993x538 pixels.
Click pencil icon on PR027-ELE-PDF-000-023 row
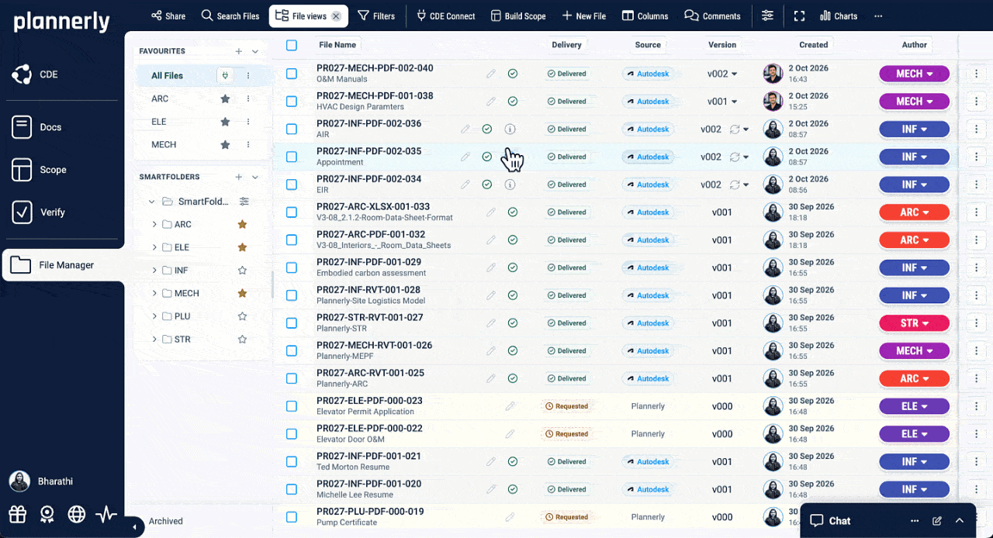[x=510, y=406]
